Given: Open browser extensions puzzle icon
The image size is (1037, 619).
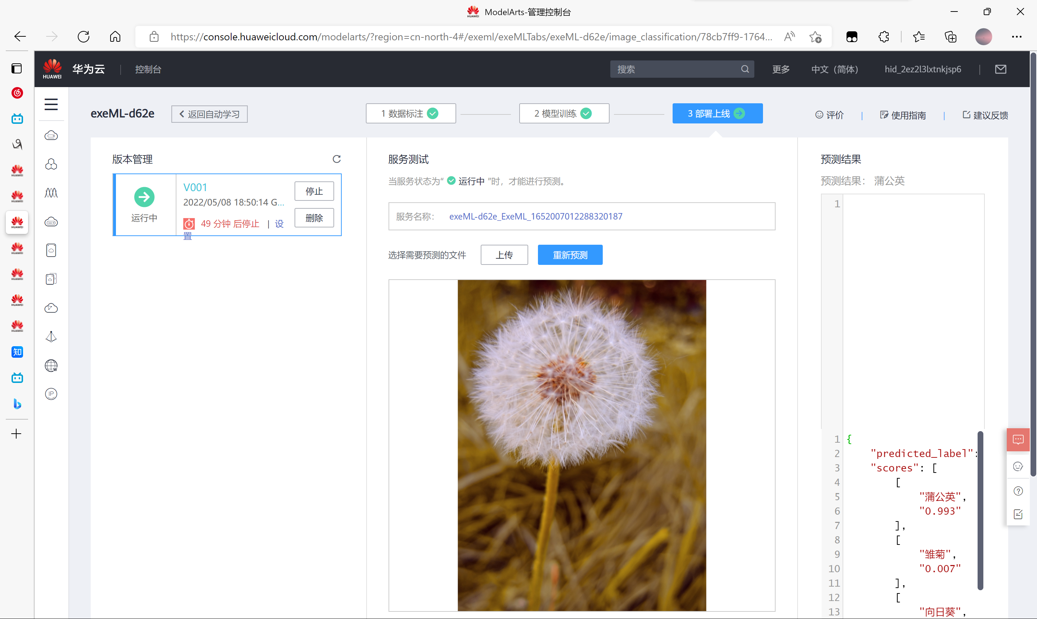Looking at the screenshot, I should point(884,37).
